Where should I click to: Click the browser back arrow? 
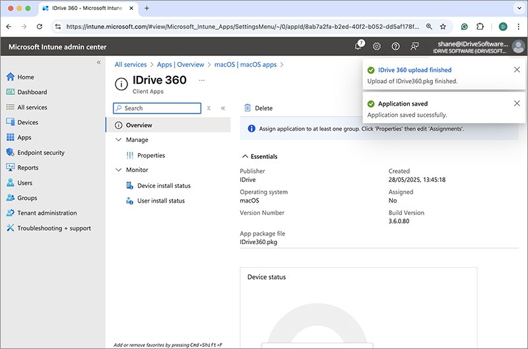pos(9,26)
